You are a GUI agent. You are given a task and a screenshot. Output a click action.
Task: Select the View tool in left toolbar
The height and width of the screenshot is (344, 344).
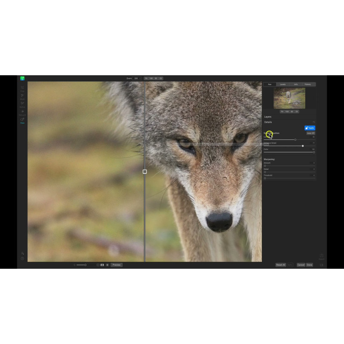pyautogui.click(x=22, y=120)
